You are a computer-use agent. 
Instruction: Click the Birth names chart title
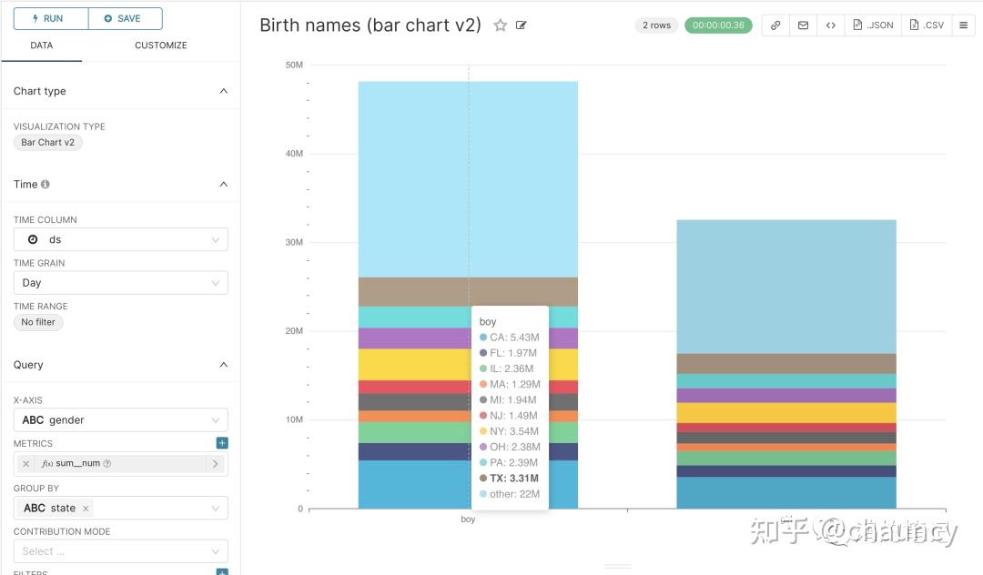370,25
